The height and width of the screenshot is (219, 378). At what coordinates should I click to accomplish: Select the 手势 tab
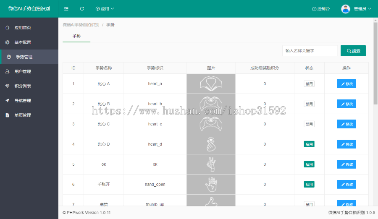tap(76, 36)
